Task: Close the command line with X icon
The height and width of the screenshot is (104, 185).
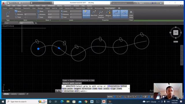Action: 58,91
